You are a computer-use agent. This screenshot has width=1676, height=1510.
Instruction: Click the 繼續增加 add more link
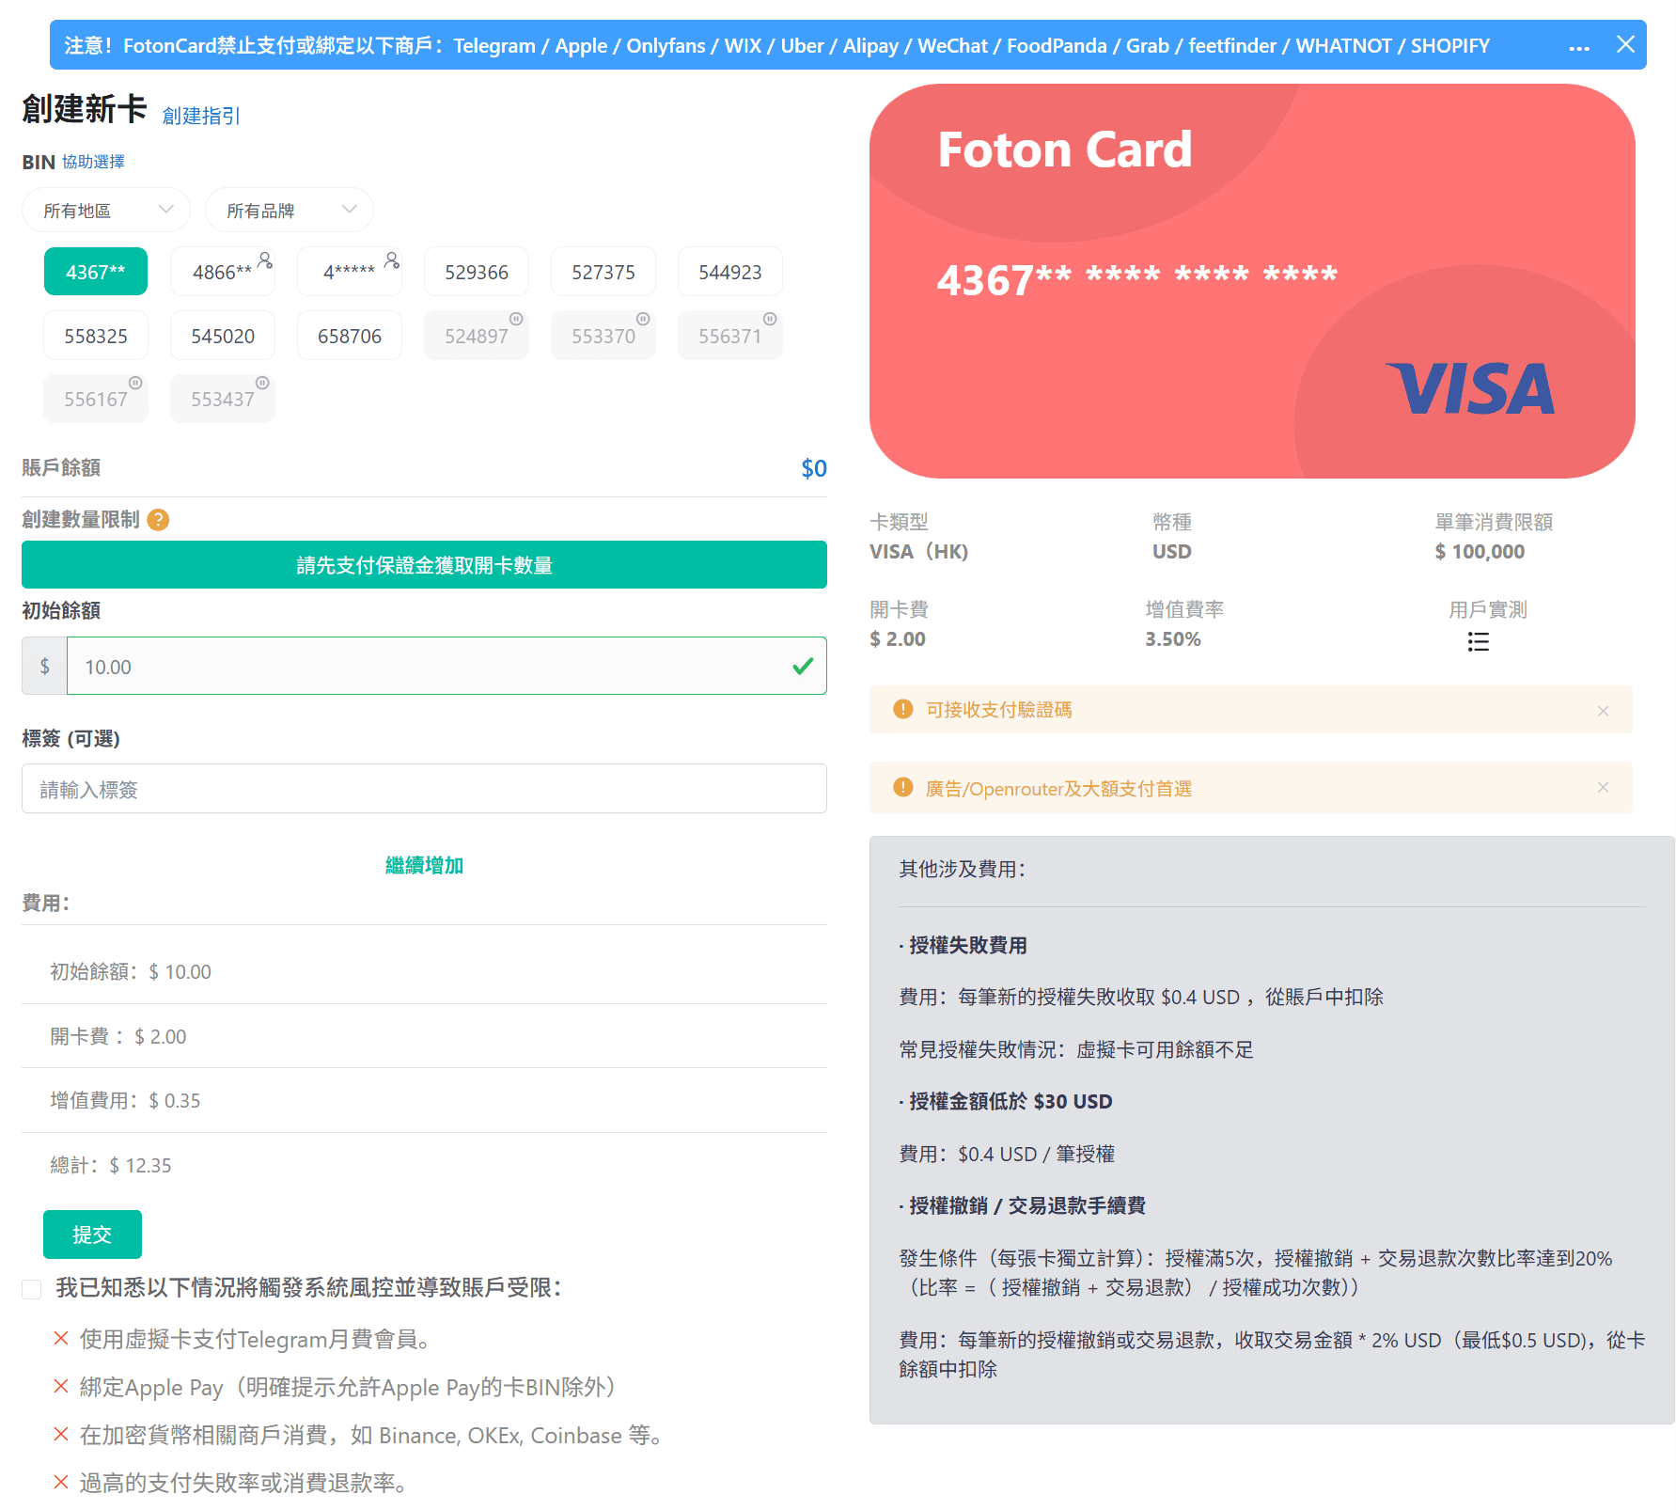424,865
